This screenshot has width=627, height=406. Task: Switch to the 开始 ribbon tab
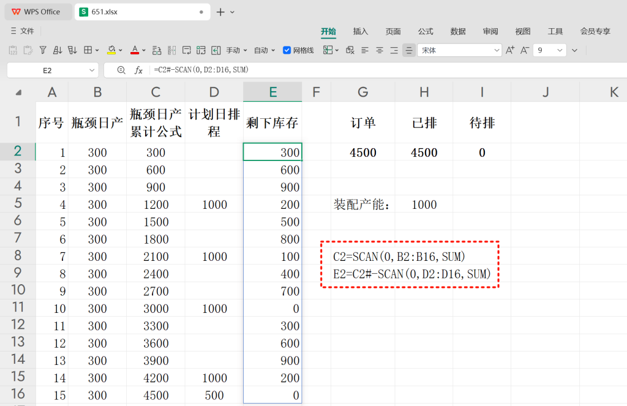(x=328, y=31)
